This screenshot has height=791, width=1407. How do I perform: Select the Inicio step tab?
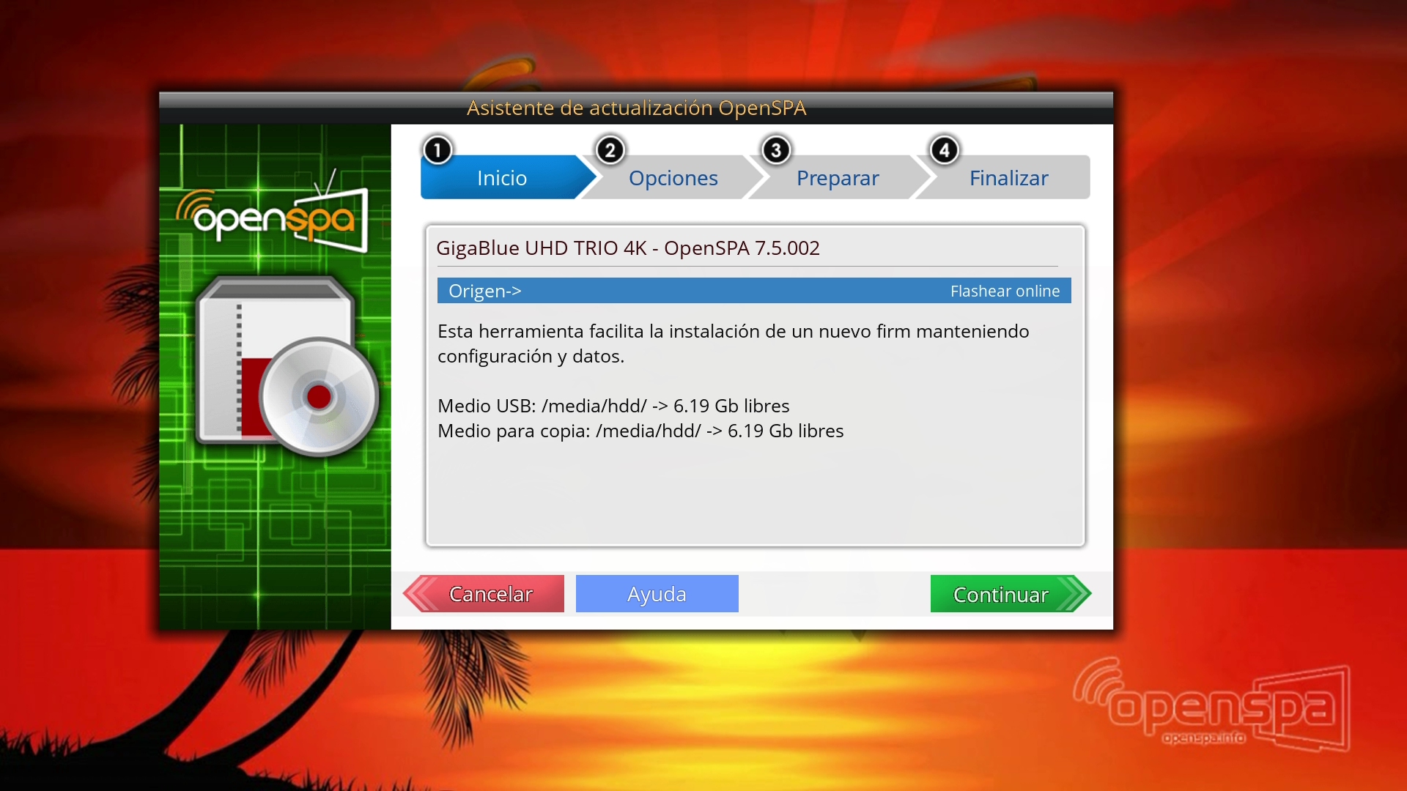tap(502, 178)
